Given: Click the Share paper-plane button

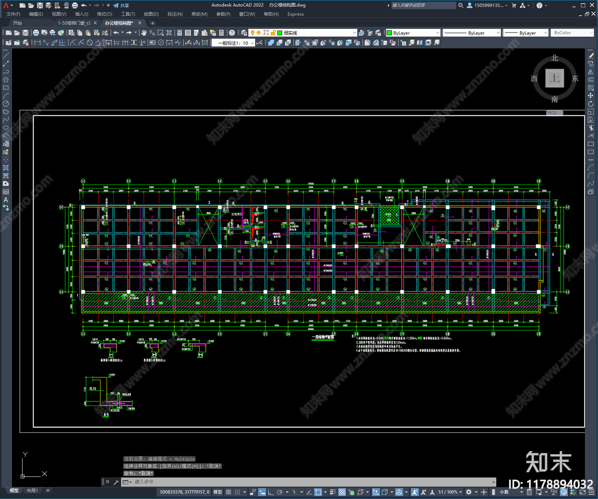Looking at the screenshot, I should pyautogui.click(x=121, y=5).
